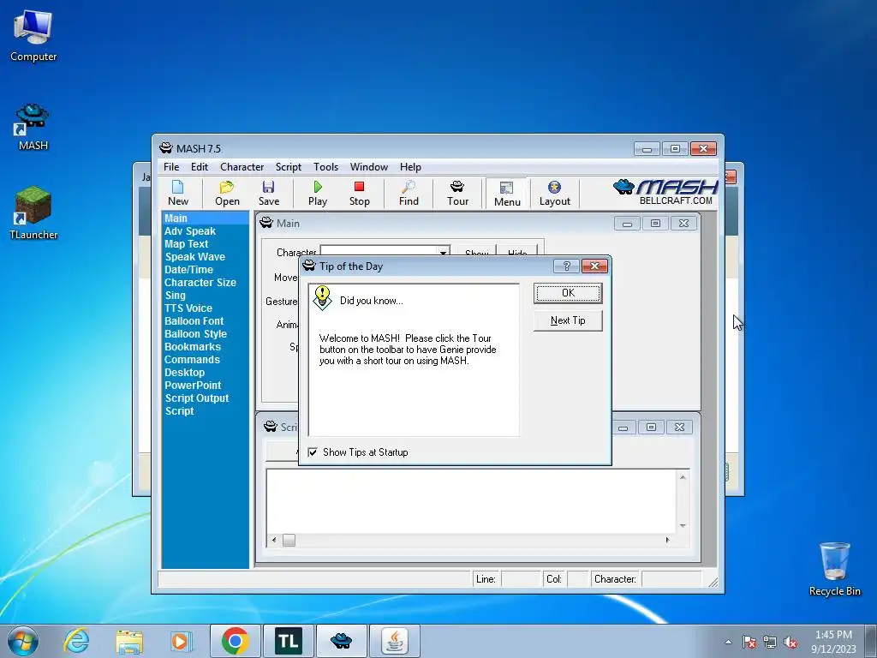Viewport: 877px width, 658px height.
Task: Open Windows Media Player taskbar icon
Action: (x=181, y=641)
